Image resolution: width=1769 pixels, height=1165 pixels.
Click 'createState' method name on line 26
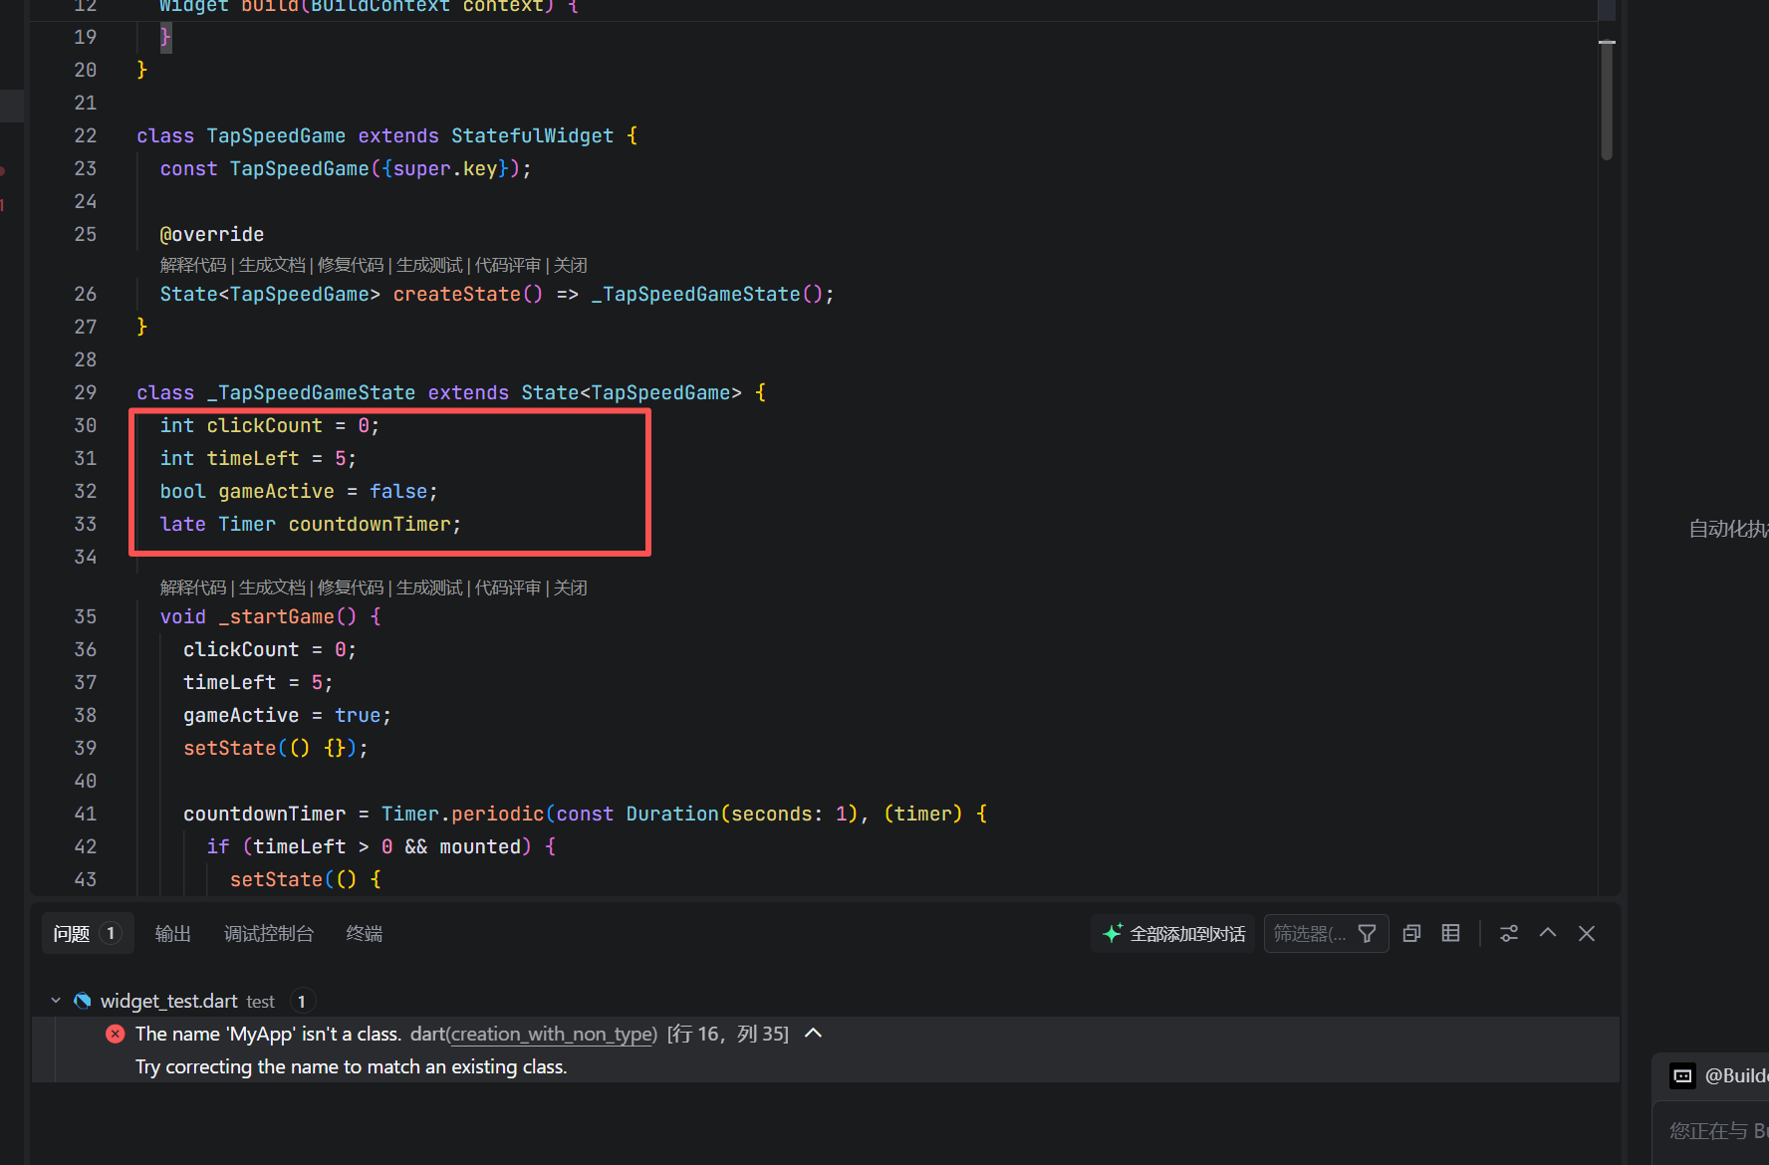tap(456, 294)
